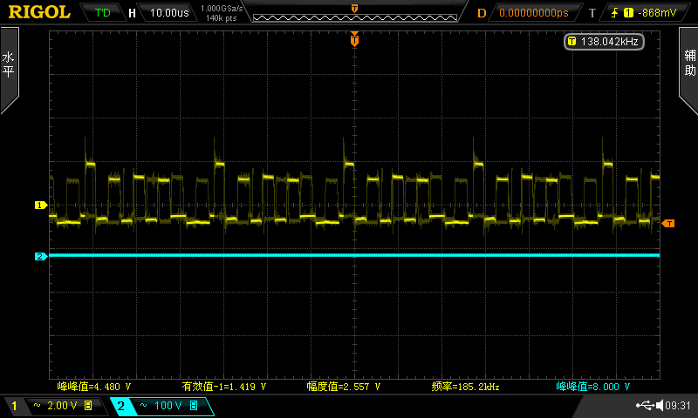698x418 pixels.
Task: Click the D delay label icon
Action: click(482, 13)
